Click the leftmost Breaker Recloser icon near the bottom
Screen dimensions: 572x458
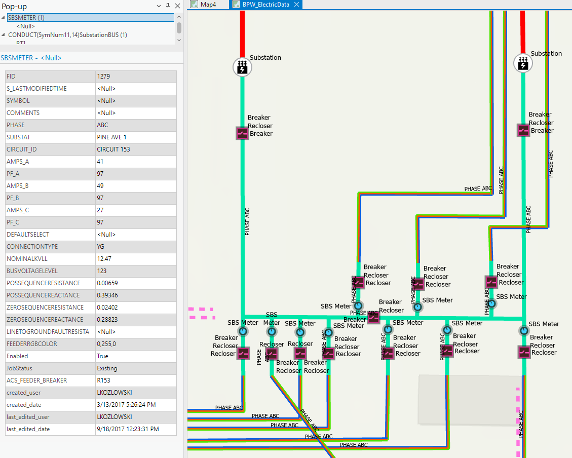click(x=243, y=354)
